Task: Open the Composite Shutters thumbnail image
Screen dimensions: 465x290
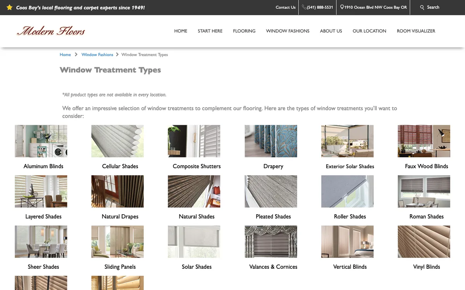Action: pos(194,141)
